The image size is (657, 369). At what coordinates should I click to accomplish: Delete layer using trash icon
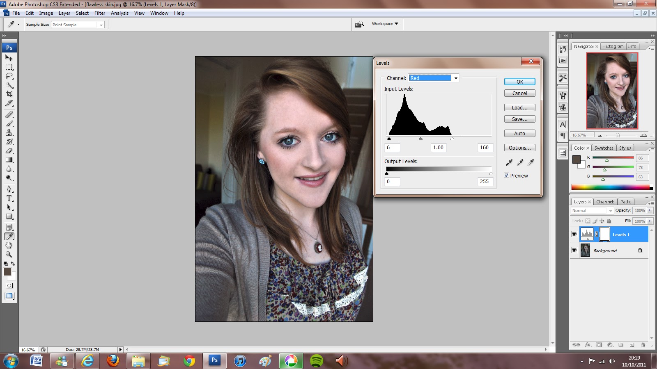coord(643,345)
